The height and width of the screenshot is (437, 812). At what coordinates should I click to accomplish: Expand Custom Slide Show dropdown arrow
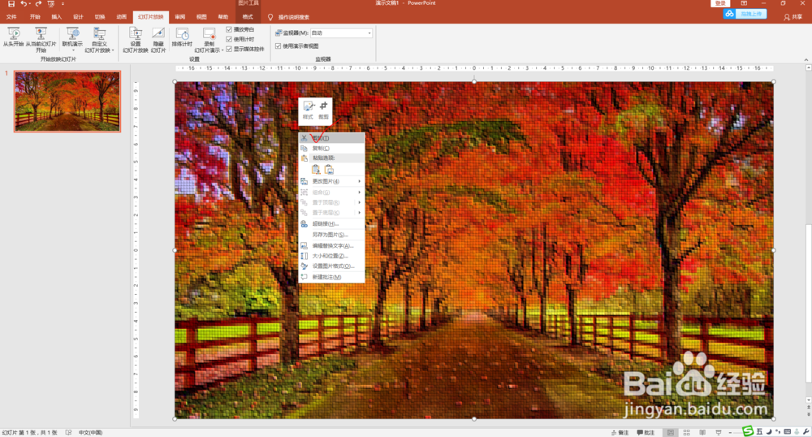coord(112,50)
